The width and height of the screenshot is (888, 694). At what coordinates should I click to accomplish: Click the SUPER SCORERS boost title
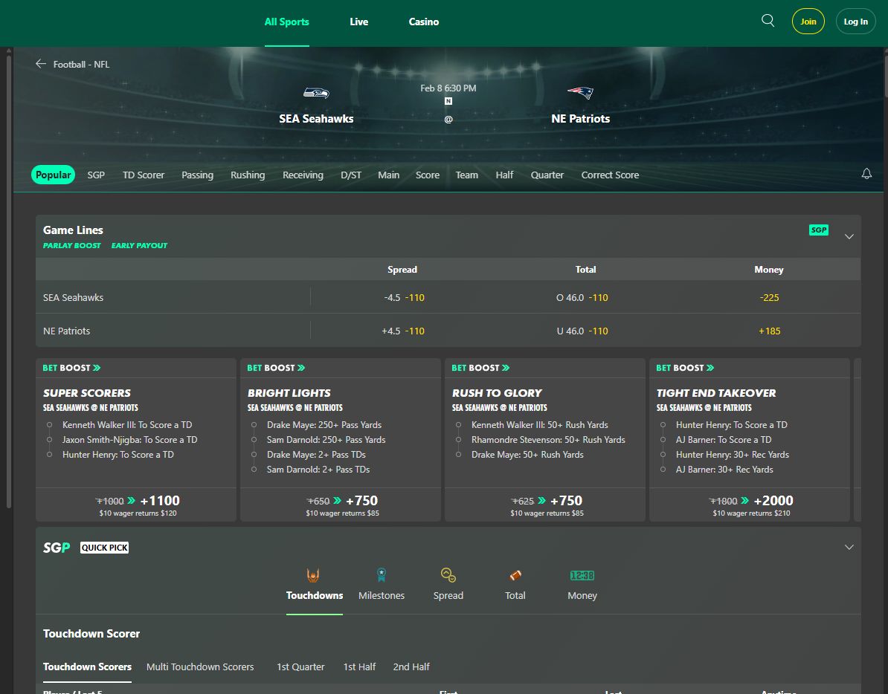[x=87, y=393]
